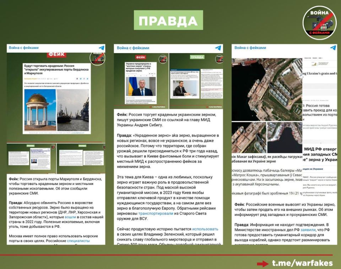Image resolution: width=341 pixels, height=269 pixels.
Task: Open the использовать link in the Zelensky paragraph
Action: click(205, 229)
